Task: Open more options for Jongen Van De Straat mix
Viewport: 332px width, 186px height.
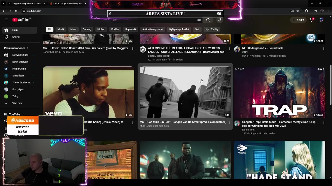Action: tap(230, 122)
